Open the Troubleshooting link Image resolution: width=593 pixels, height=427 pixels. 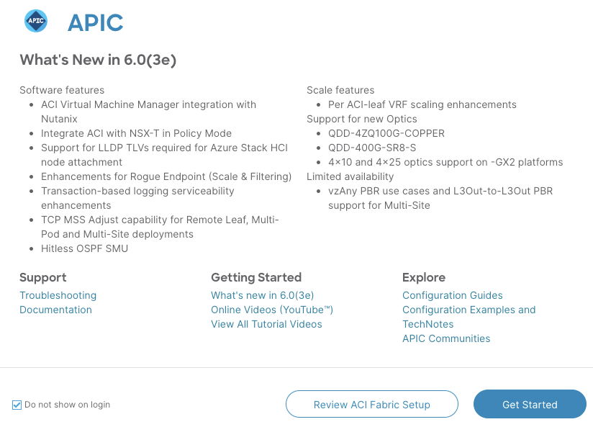click(58, 295)
